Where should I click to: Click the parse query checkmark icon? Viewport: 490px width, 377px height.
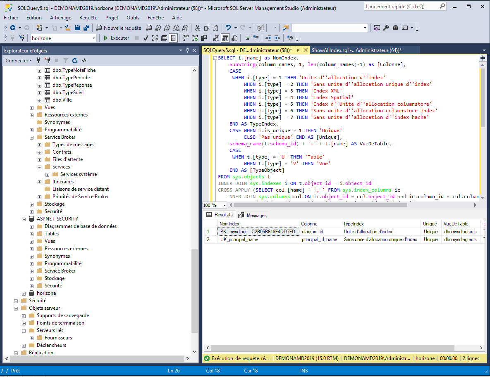point(146,38)
